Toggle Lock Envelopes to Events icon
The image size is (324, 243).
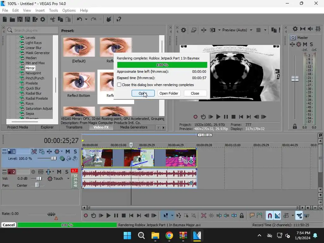pos(299,216)
